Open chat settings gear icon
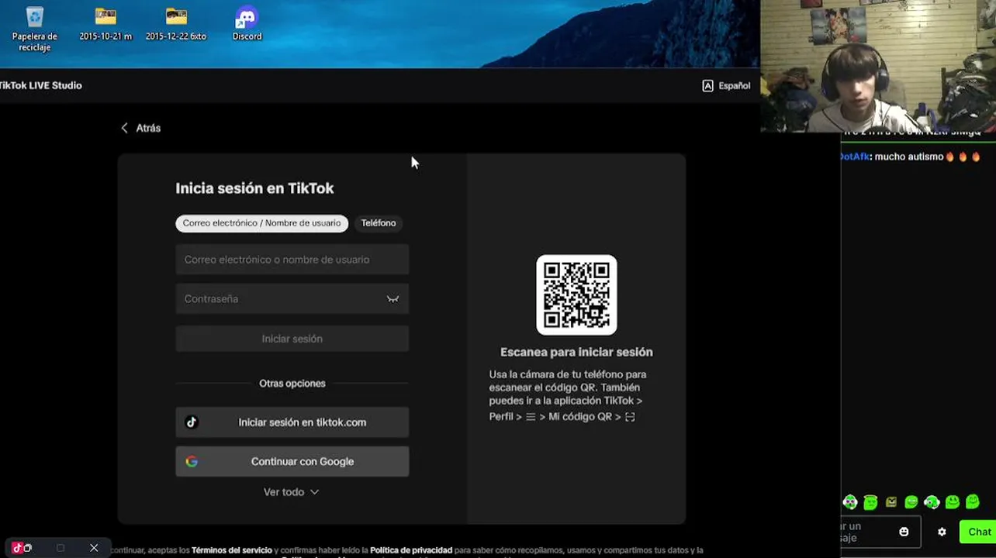Viewport: 996px width, 558px height. pyautogui.click(x=942, y=532)
